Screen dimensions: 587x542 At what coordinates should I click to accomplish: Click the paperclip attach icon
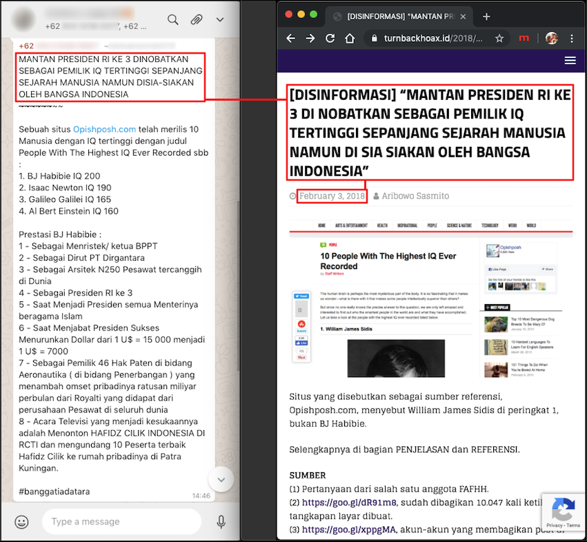click(x=197, y=19)
